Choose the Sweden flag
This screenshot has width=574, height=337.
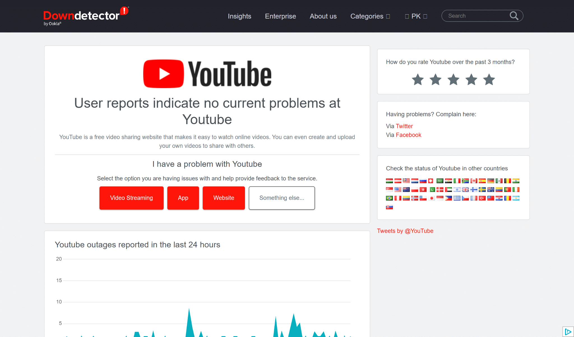pos(482,189)
